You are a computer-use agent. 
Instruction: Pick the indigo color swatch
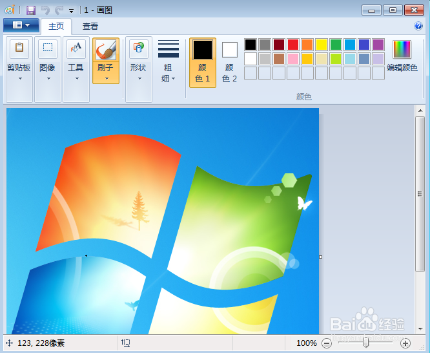point(364,45)
